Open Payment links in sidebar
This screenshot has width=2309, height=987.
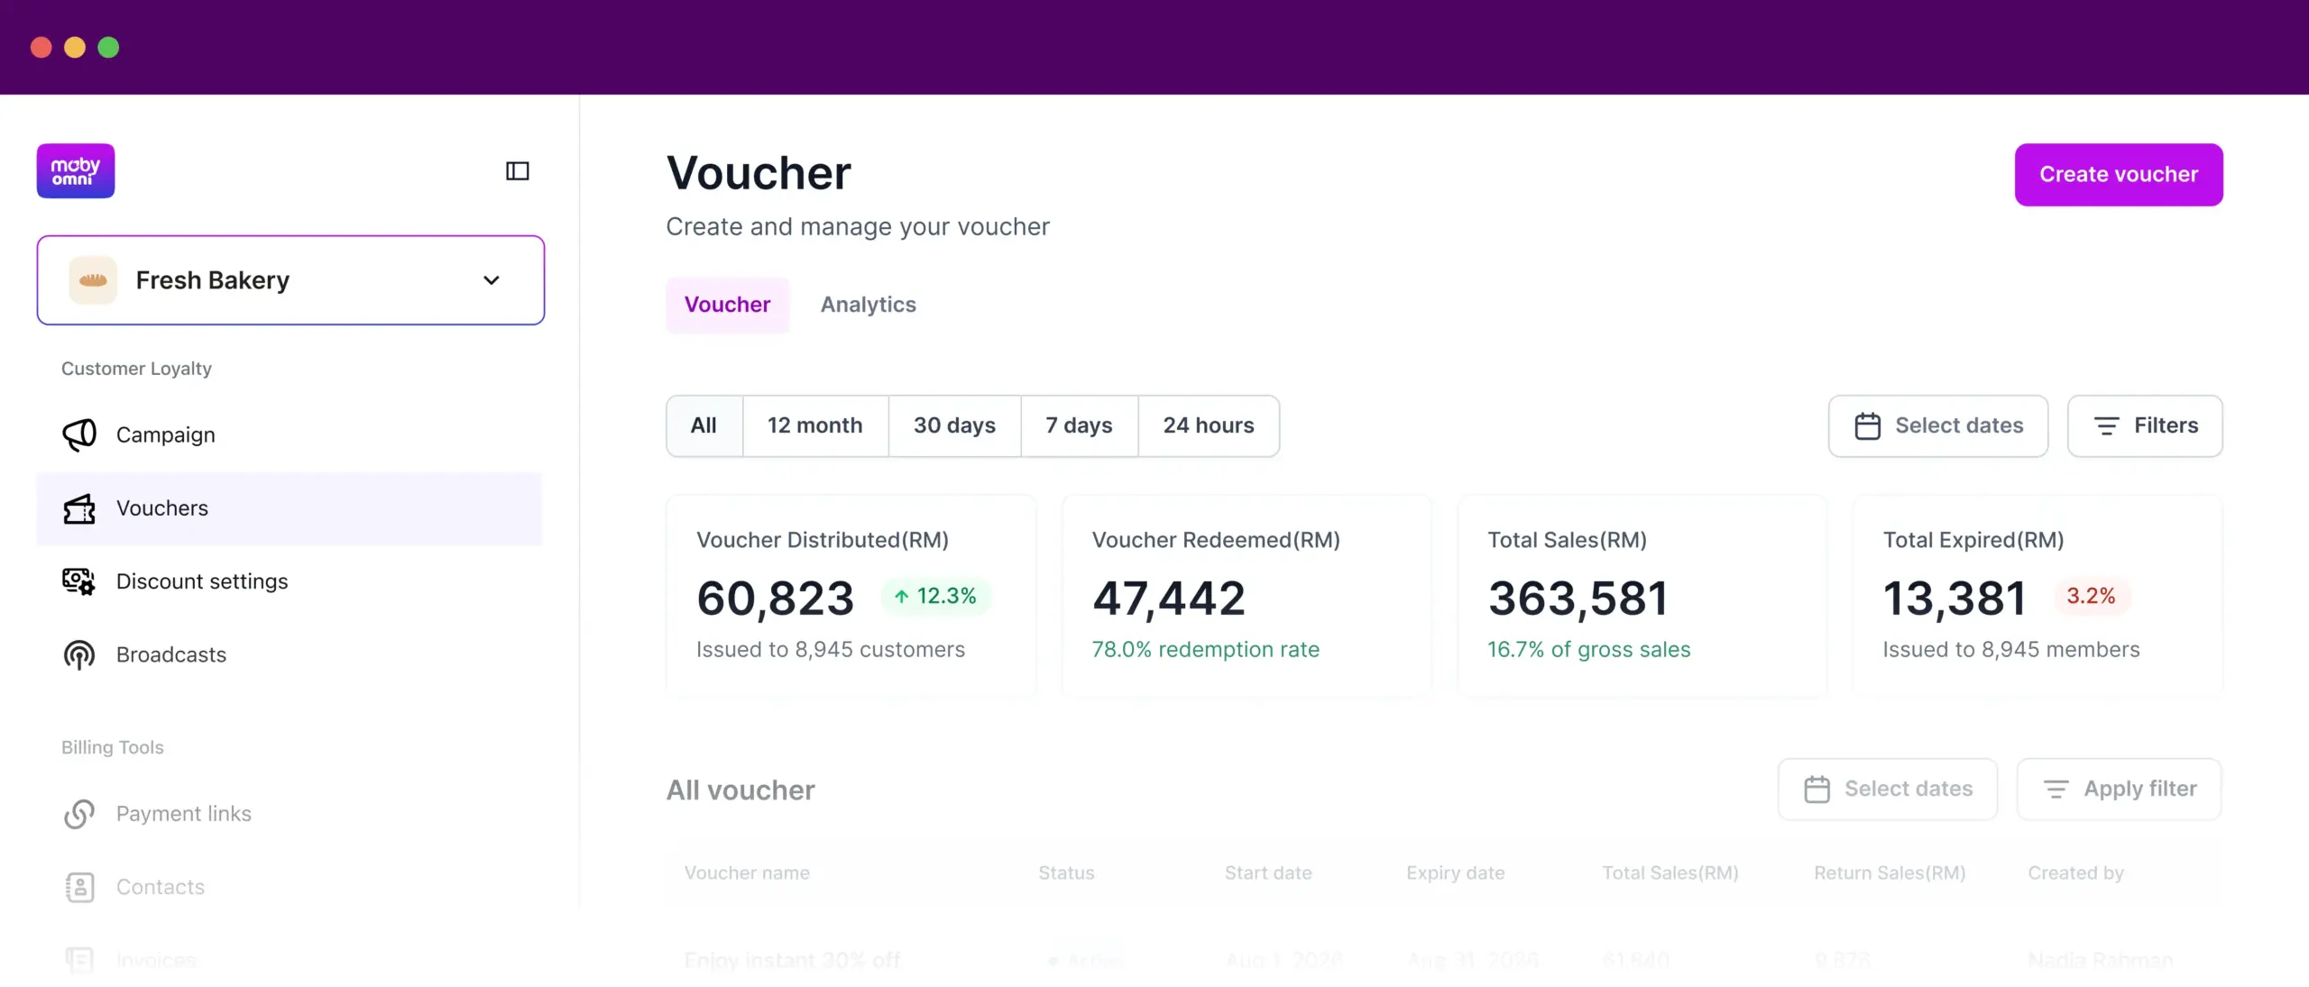[289, 814]
